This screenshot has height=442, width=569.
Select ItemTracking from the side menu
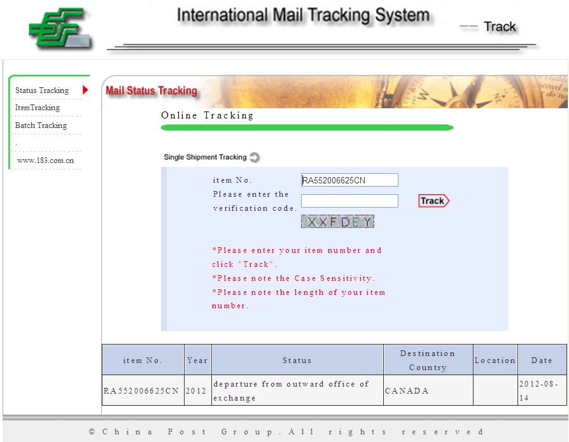click(x=38, y=108)
